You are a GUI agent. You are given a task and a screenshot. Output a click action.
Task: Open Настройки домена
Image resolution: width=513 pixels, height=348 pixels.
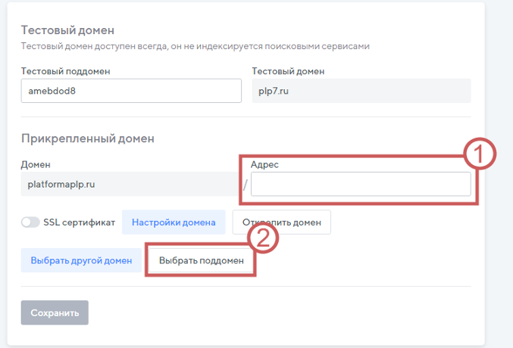[x=174, y=222]
